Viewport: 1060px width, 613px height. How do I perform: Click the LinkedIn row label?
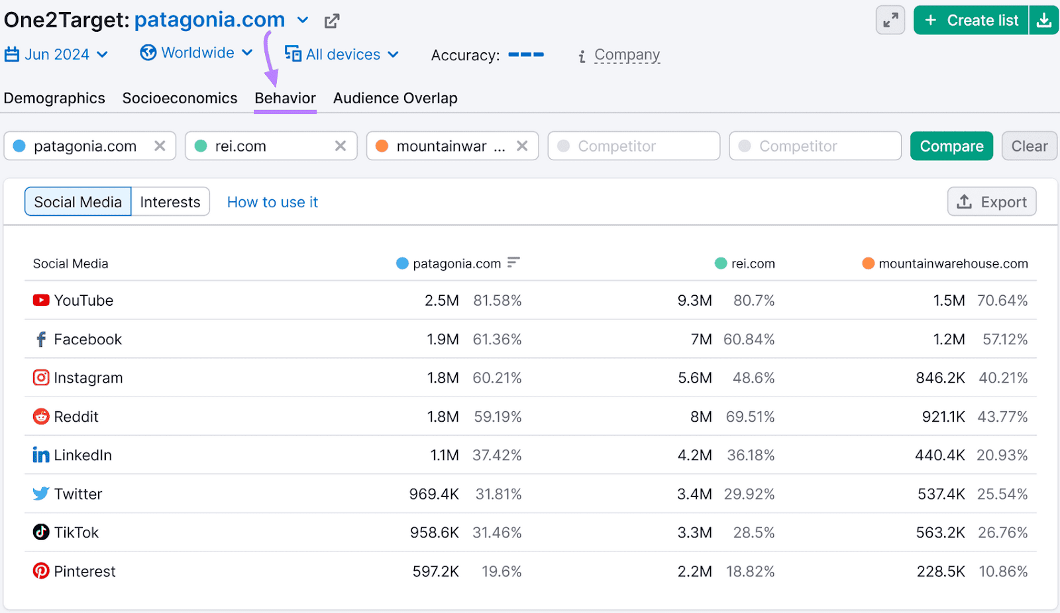(x=83, y=455)
